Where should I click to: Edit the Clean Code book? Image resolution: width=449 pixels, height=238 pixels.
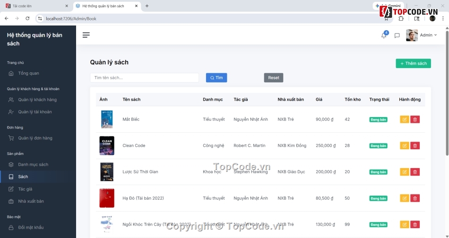(x=404, y=145)
